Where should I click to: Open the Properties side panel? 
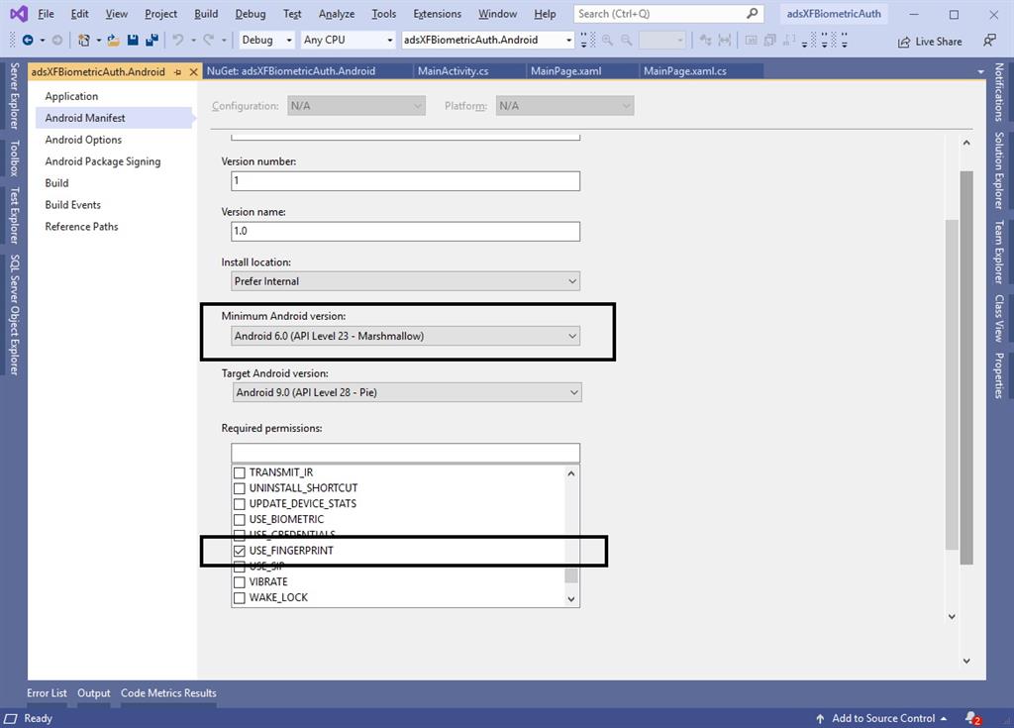999,375
